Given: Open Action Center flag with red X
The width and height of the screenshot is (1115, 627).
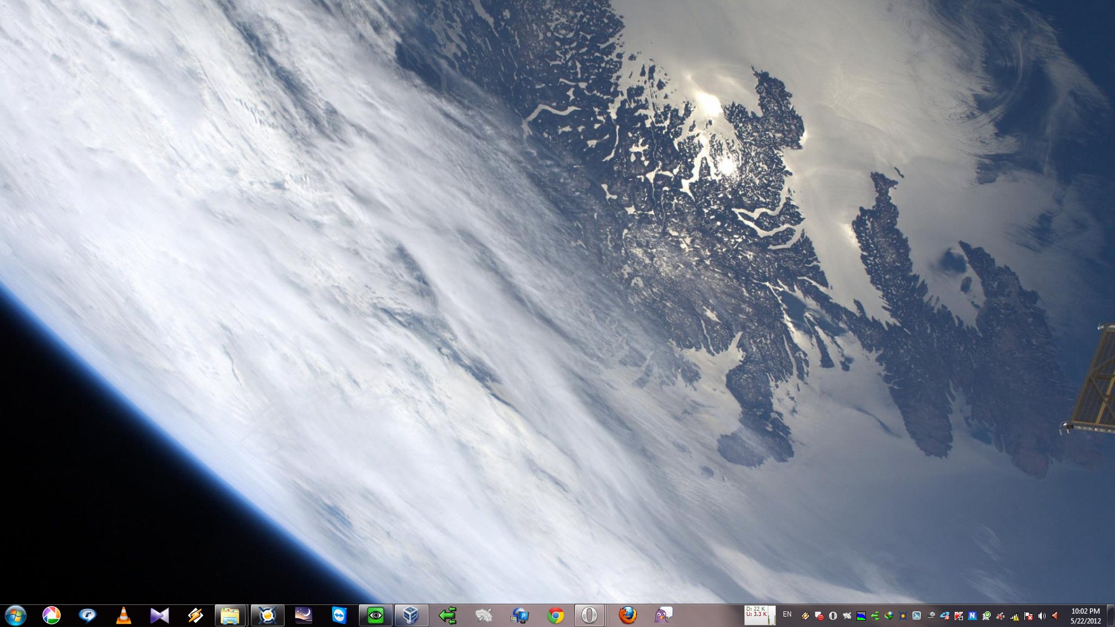Looking at the screenshot, I should 1028,616.
